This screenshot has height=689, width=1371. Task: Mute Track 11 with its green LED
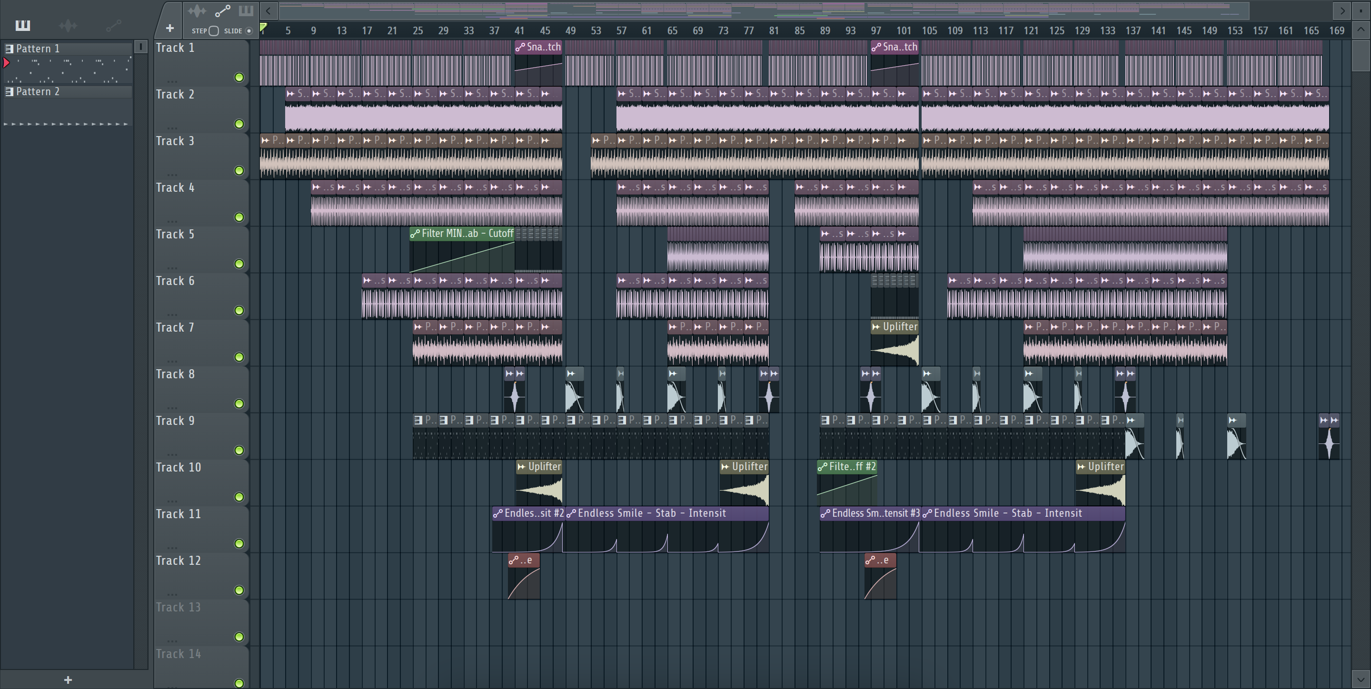(239, 544)
